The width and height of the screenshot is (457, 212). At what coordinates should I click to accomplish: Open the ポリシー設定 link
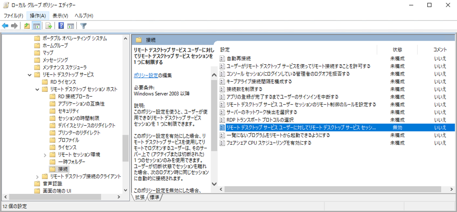click(146, 75)
